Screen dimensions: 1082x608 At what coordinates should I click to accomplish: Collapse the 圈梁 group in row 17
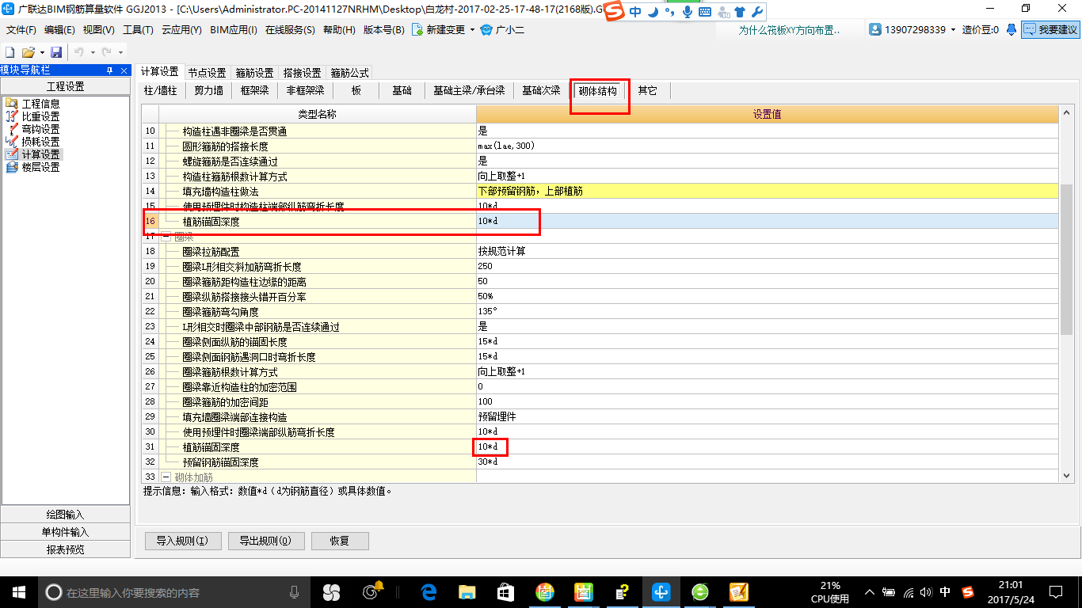[x=166, y=236]
